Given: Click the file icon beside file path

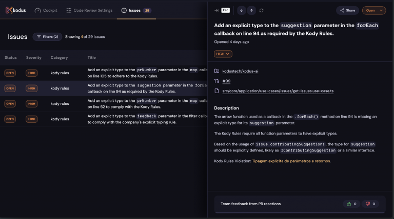Looking at the screenshot, I should (x=216, y=91).
